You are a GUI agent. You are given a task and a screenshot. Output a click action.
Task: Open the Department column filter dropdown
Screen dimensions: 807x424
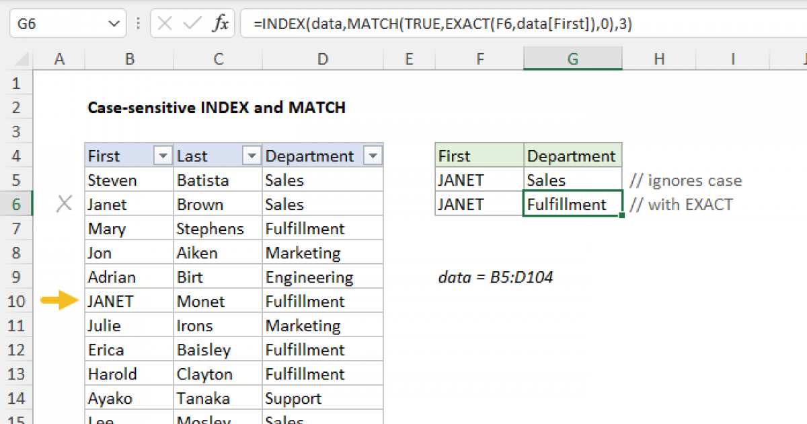click(373, 156)
